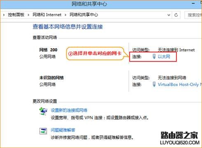Click the 控制面板 breadcrumb
This screenshot has width=202, height=148.
point(16,15)
